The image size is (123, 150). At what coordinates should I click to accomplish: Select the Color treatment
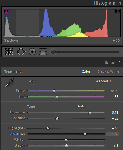coord(86,71)
